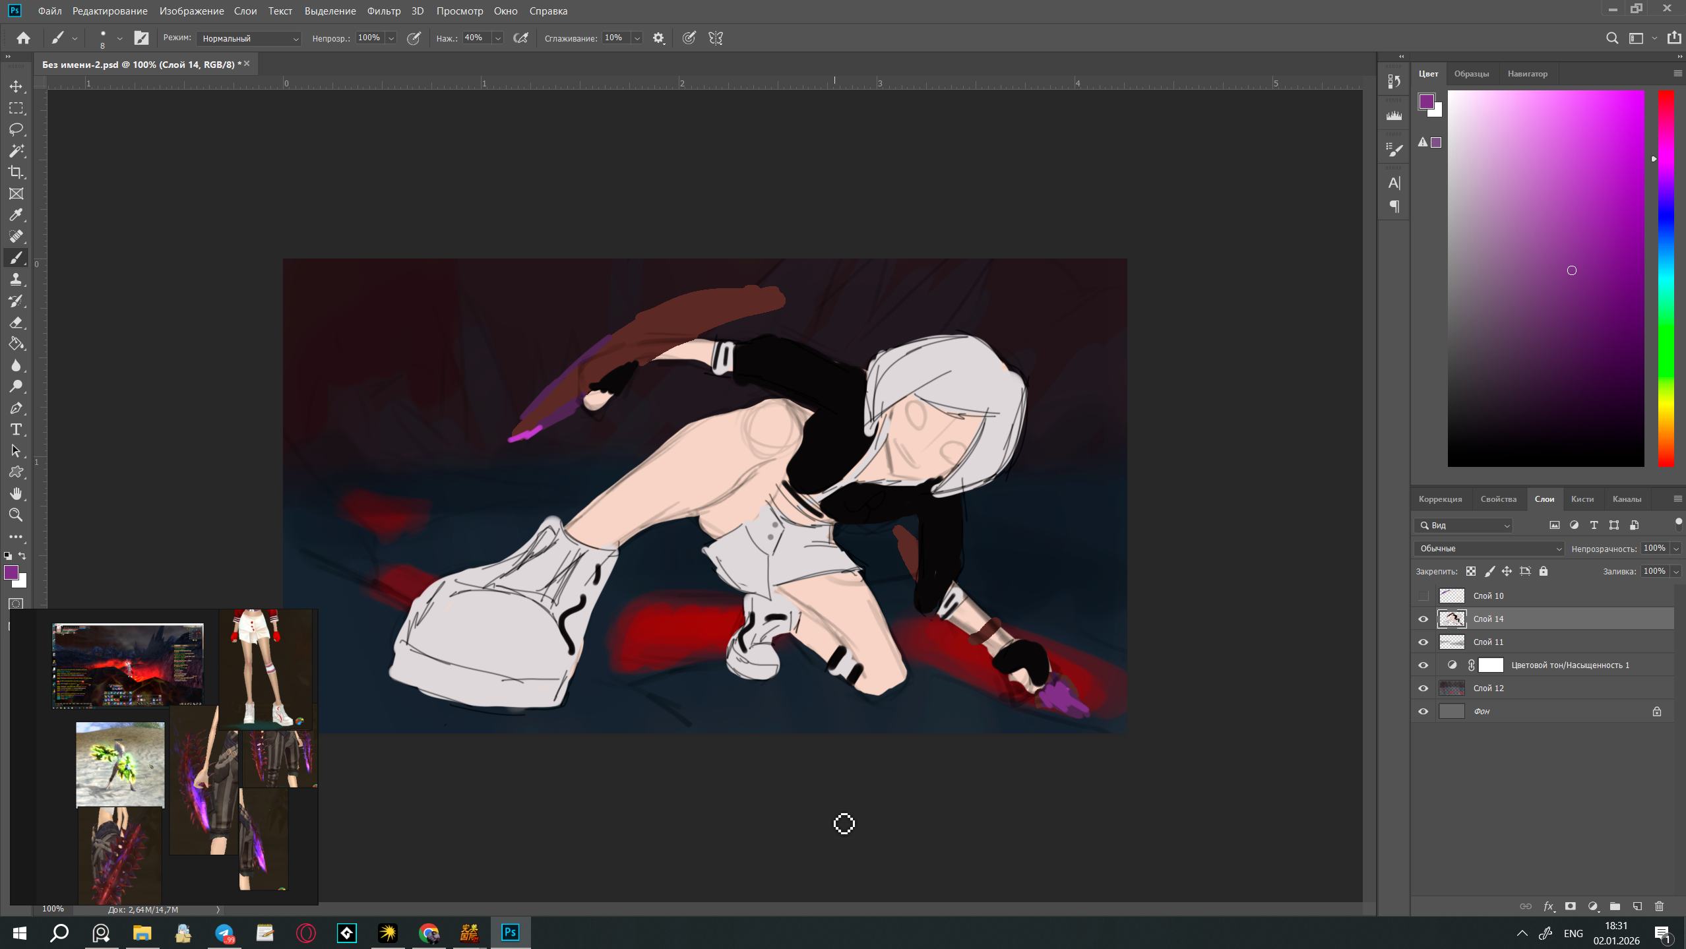Viewport: 1686px width, 949px height.
Task: Delete layer with the trash icon
Action: click(x=1660, y=906)
